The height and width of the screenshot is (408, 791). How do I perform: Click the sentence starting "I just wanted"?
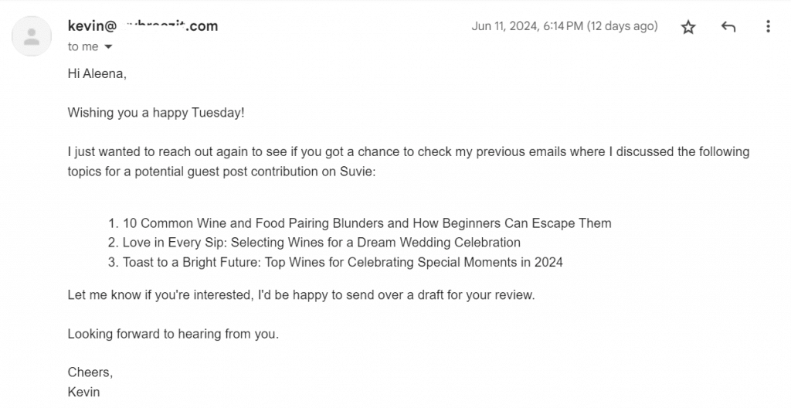click(x=408, y=151)
